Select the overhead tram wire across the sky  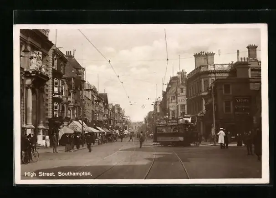coord(106,59)
